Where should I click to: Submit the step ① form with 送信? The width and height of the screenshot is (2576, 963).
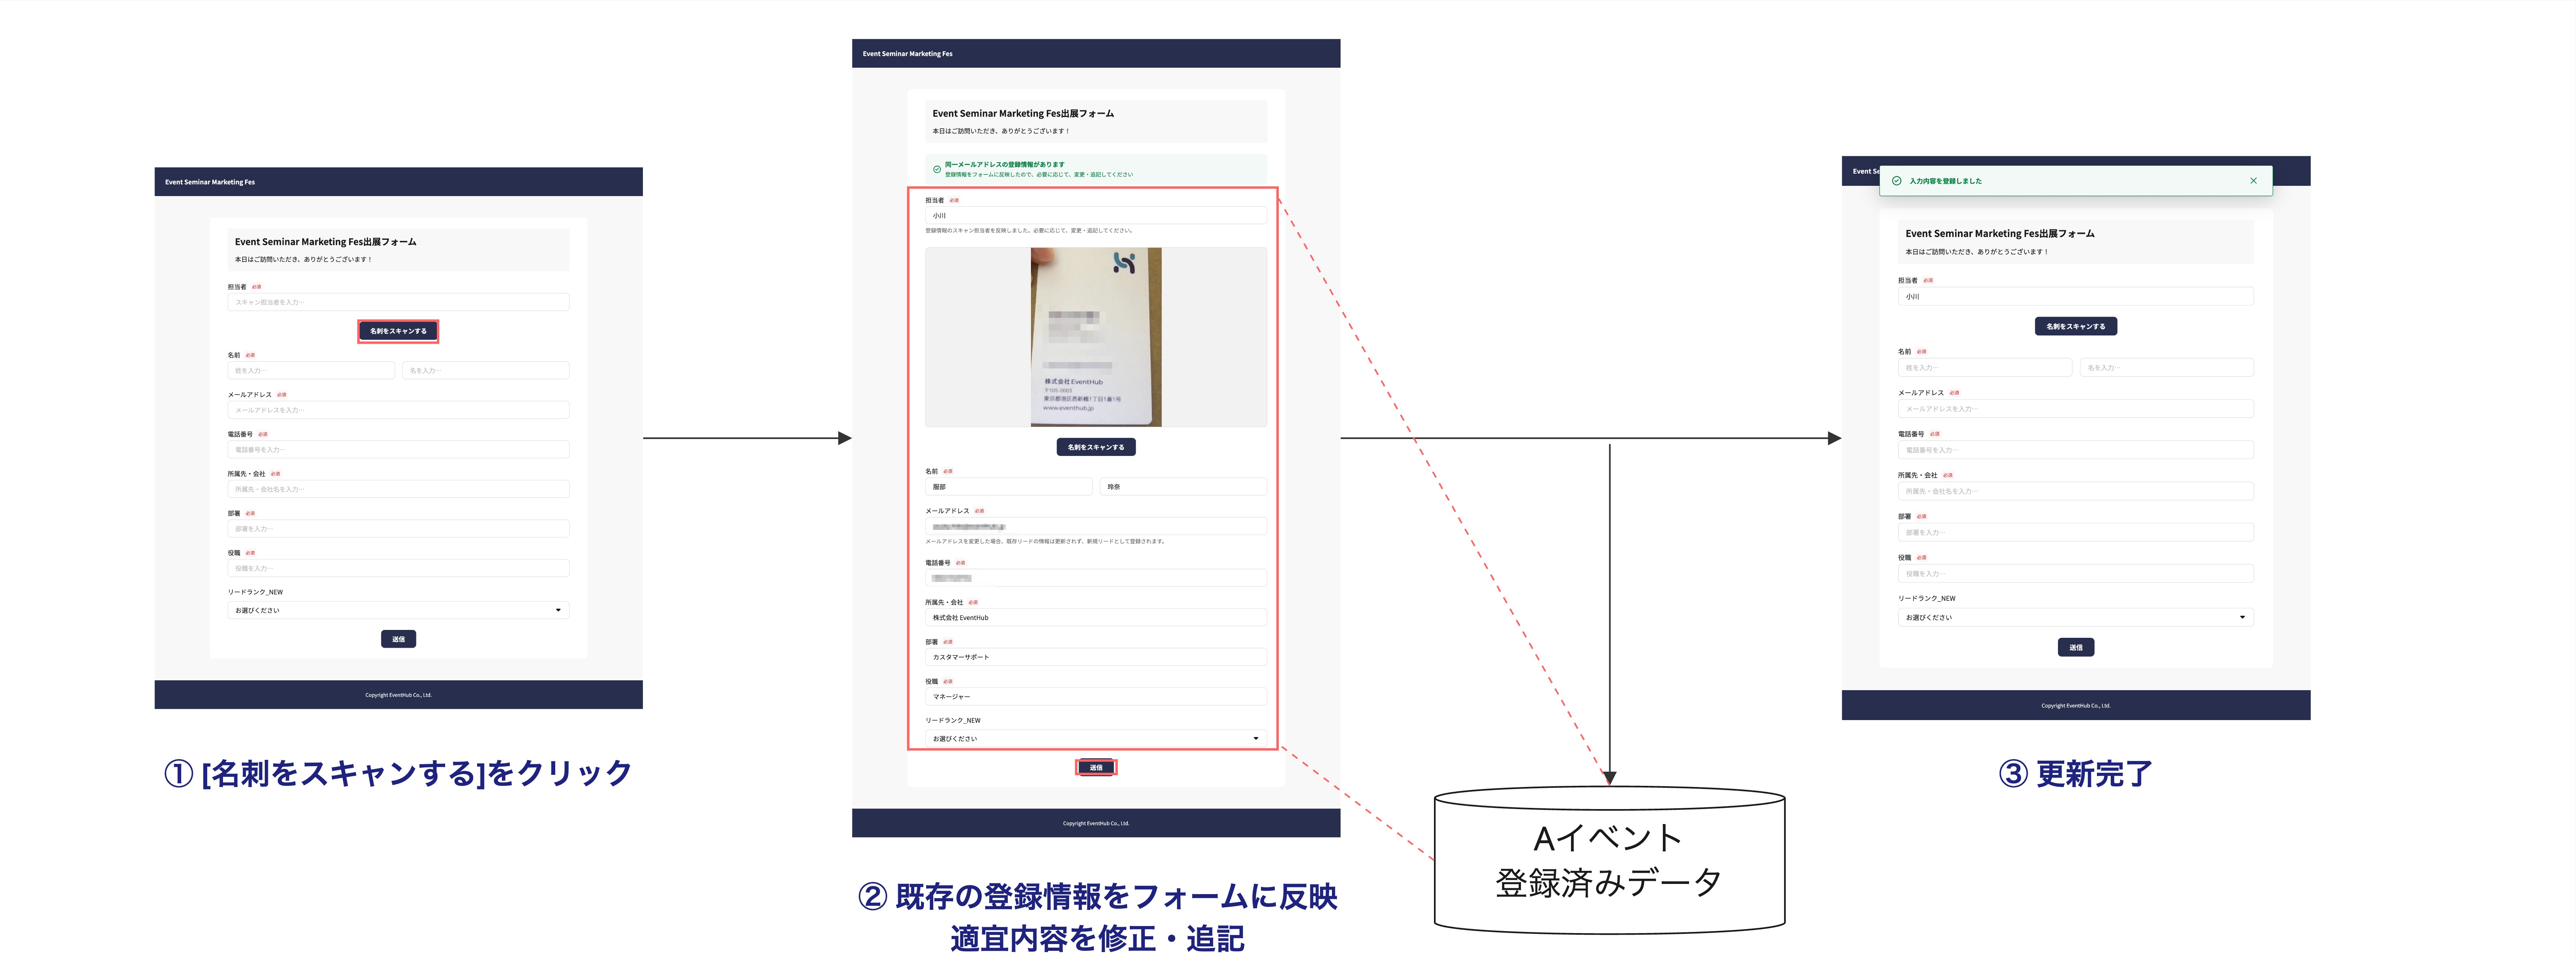click(x=398, y=639)
